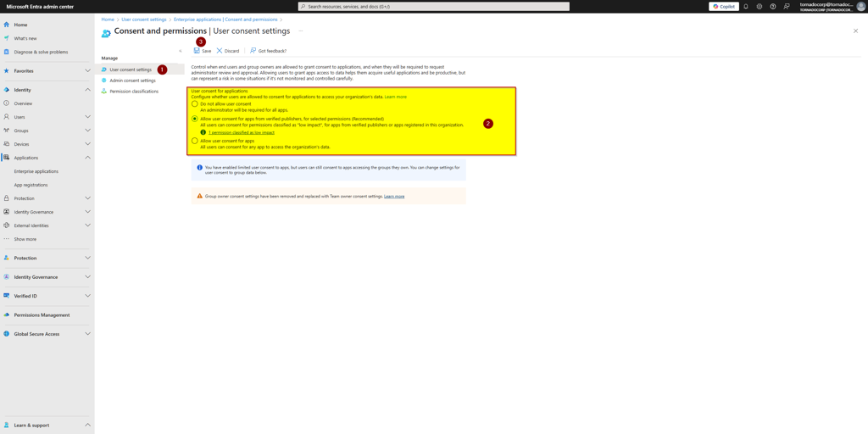Open Enterprise applications in sidebar
This screenshot has height=434, width=868.
pos(36,171)
